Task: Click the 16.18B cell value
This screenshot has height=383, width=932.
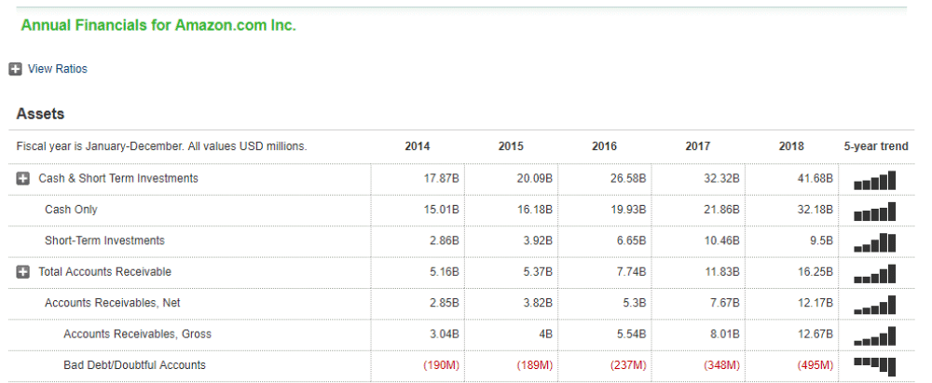Action: pos(534,210)
